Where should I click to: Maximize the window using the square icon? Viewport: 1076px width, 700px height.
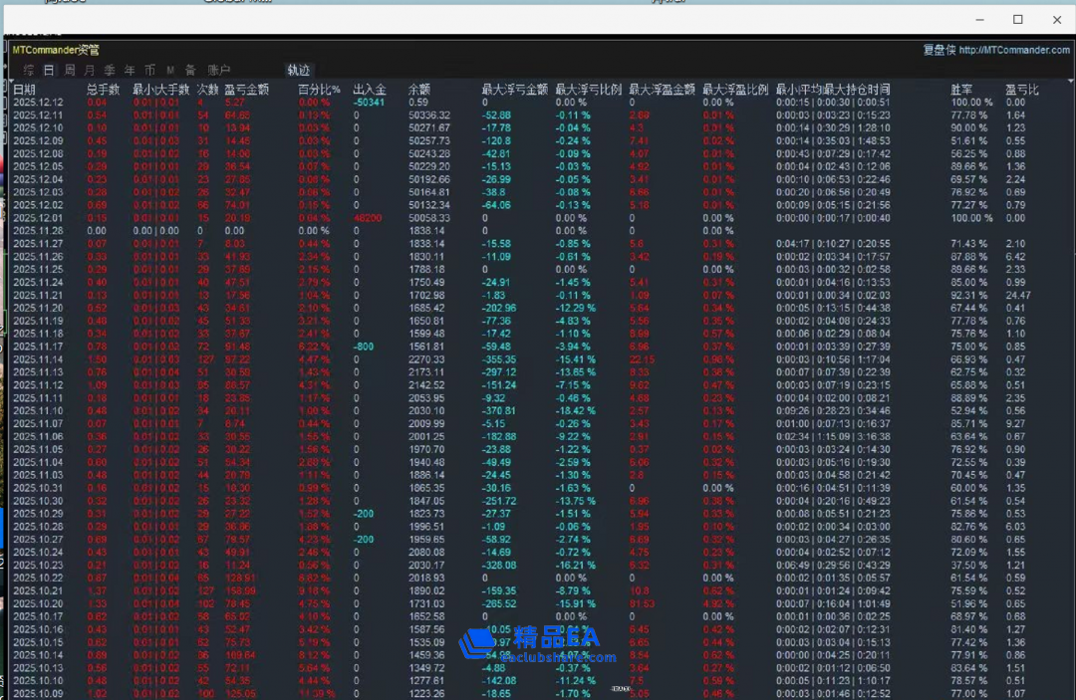1017,19
